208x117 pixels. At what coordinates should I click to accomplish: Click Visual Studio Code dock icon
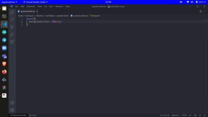[4, 24]
